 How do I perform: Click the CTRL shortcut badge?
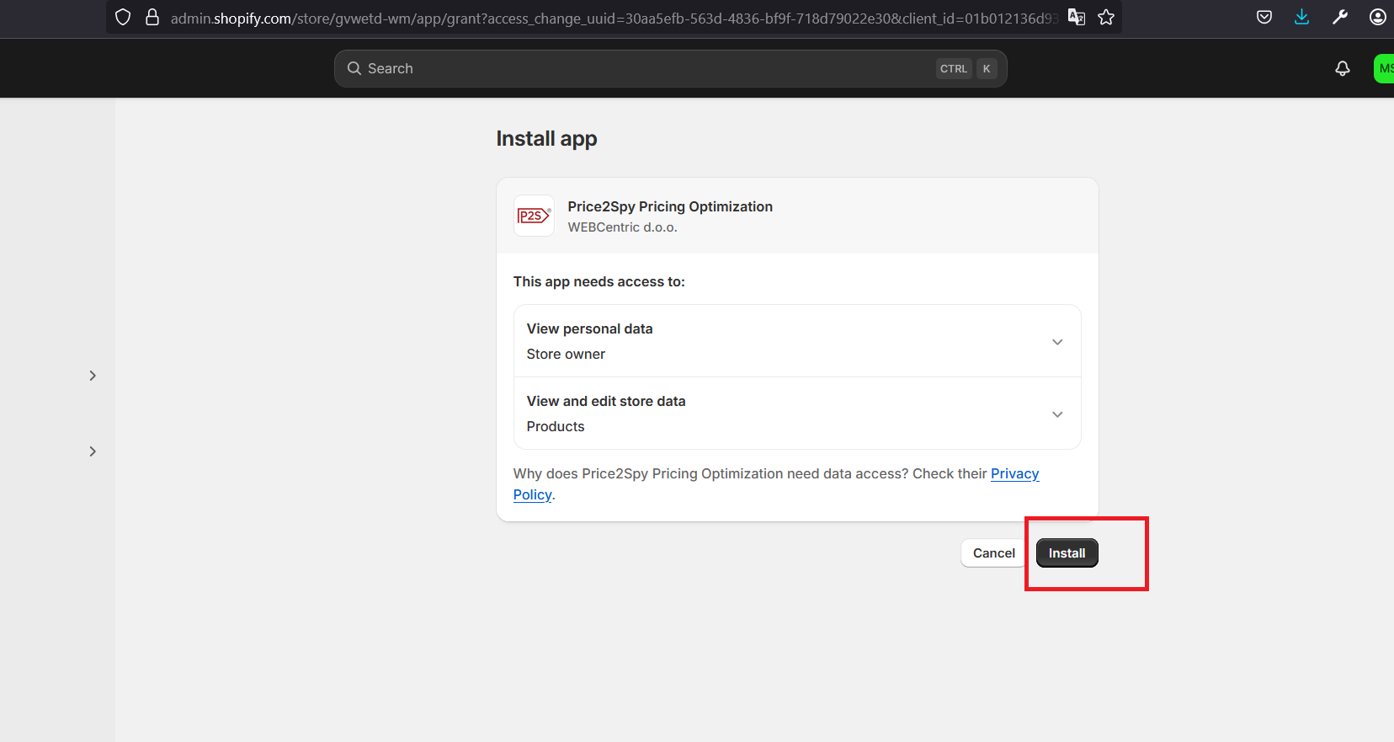pos(954,69)
